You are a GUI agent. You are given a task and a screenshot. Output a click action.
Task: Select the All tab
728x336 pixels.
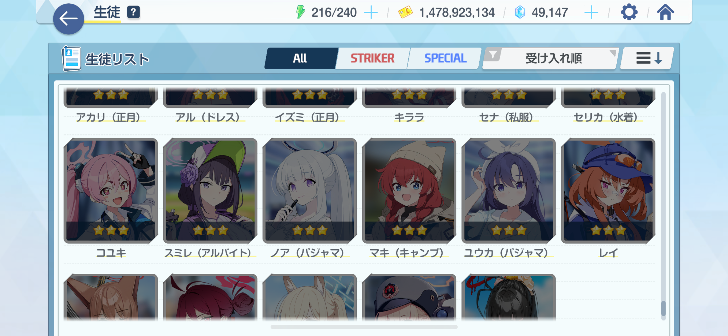[300, 58]
